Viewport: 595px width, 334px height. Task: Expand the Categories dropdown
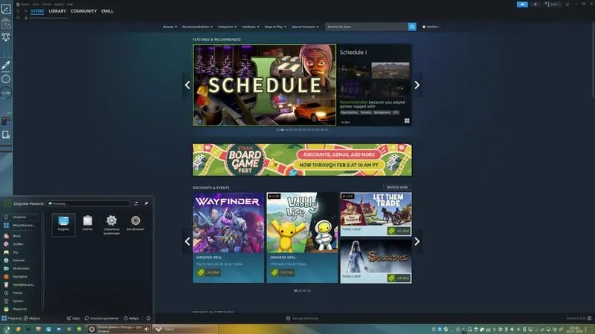227,27
